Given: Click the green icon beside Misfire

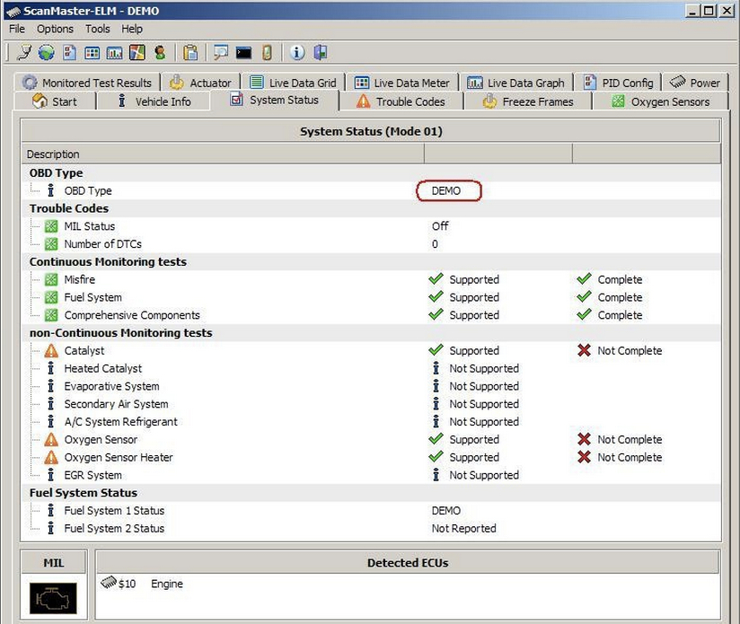Looking at the screenshot, I should pos(51,280).
